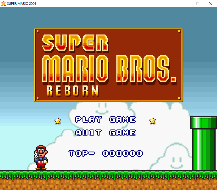217x190 pixels.
Task: Click the star cursor right of PLAY GAME
Action: tap(153, 121)
